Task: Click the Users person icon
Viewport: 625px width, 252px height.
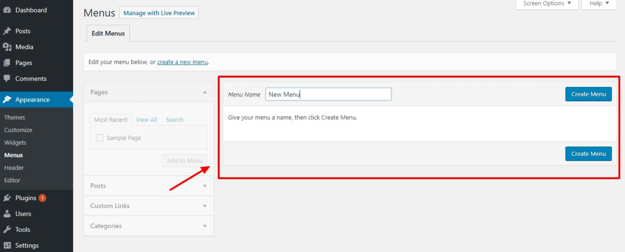Action: pos(7,214)
